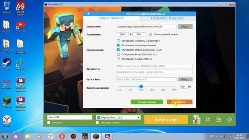The image size is (249, 140).
Task: Select the TLauncher desktop shortcut
Action: point(7,102)
